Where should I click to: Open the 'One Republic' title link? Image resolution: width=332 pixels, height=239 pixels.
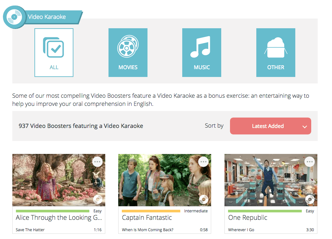tap(248, 218)
